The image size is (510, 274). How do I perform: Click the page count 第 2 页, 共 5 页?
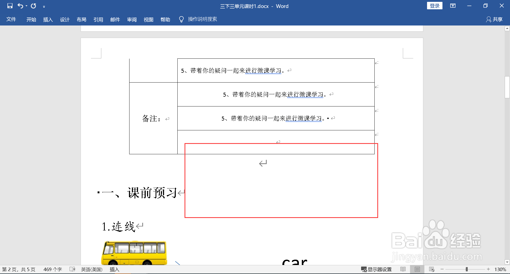19,269
